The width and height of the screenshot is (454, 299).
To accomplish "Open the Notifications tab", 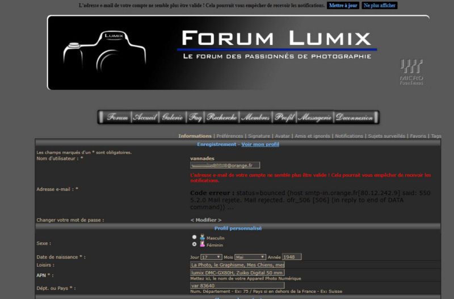I will 349,136.
